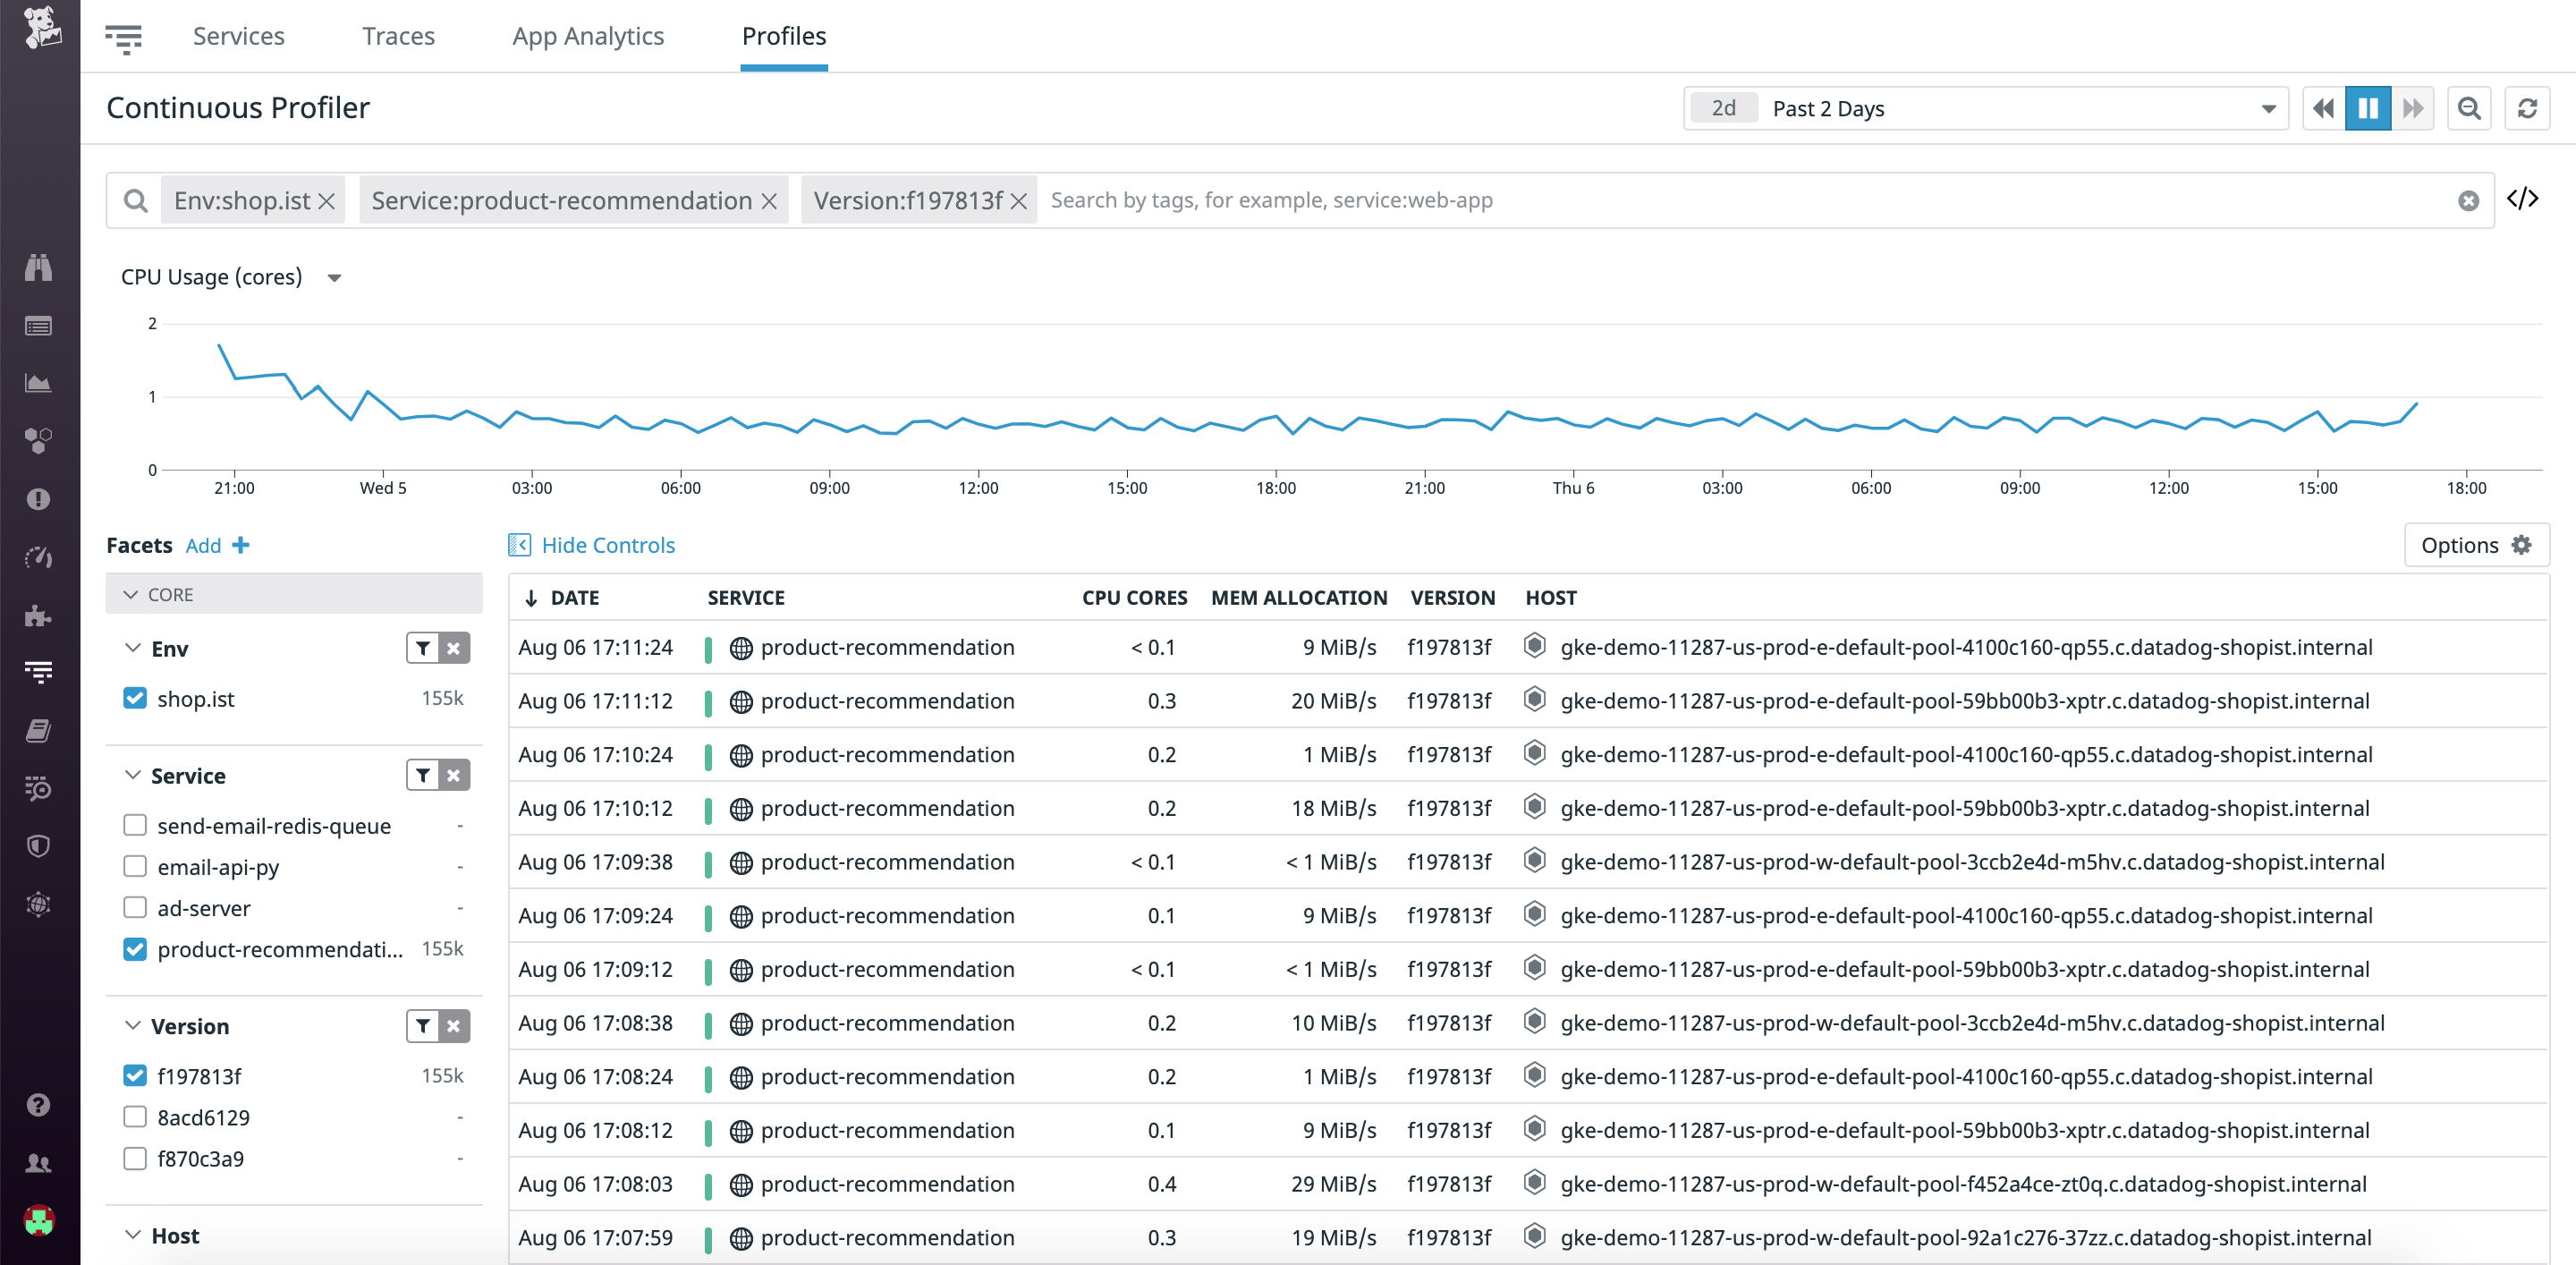The width and height of the screenshot is (2576, 1265).
Task: Open the App Analytics tab
Action: click(588, 36)
